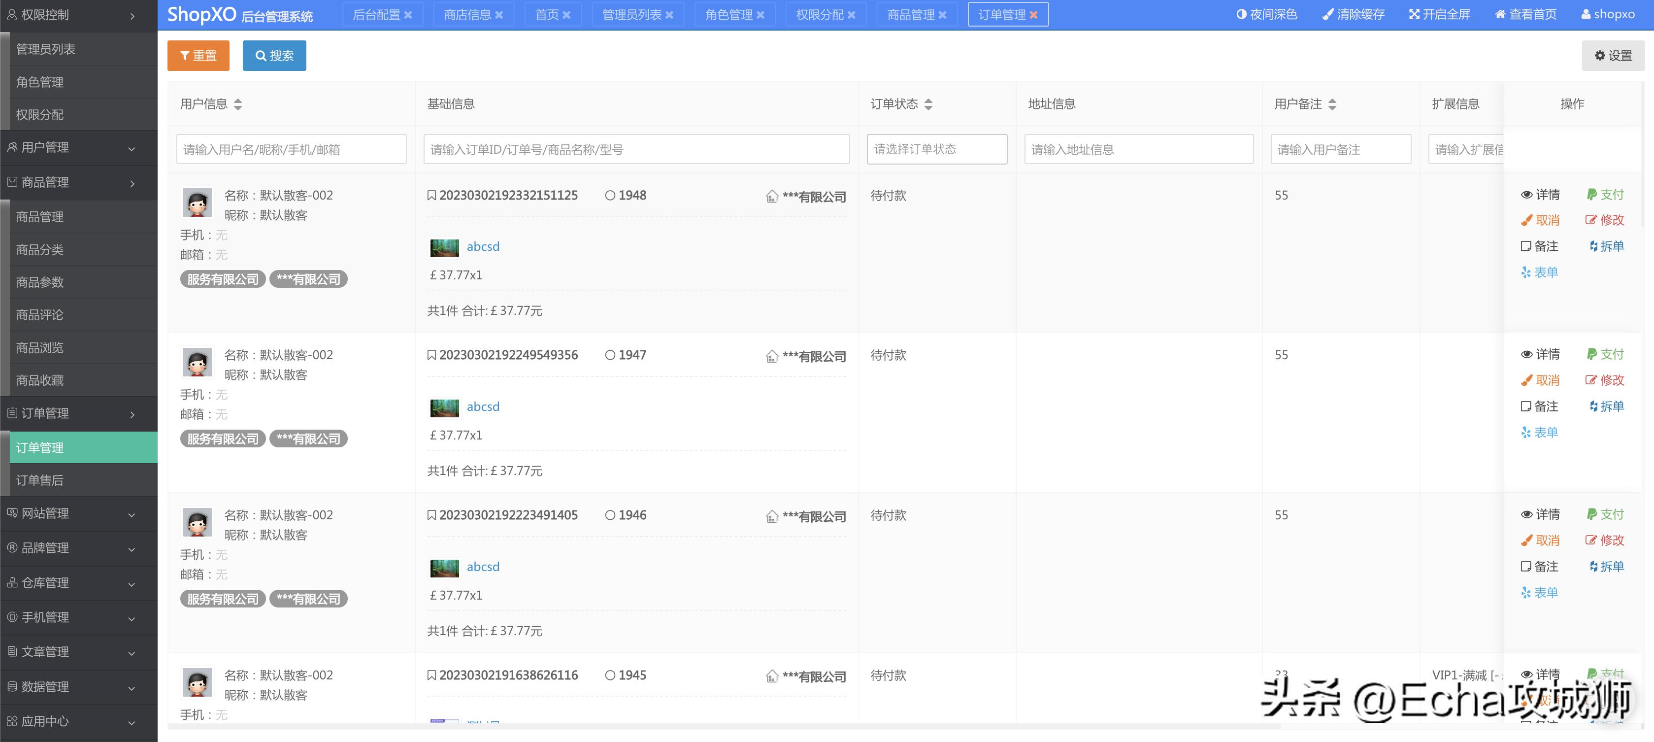The width and height of the screenshot is (1654, 742).
Task: Open the abcsd product link in order 1947
Action: click(x=483, y=406)
